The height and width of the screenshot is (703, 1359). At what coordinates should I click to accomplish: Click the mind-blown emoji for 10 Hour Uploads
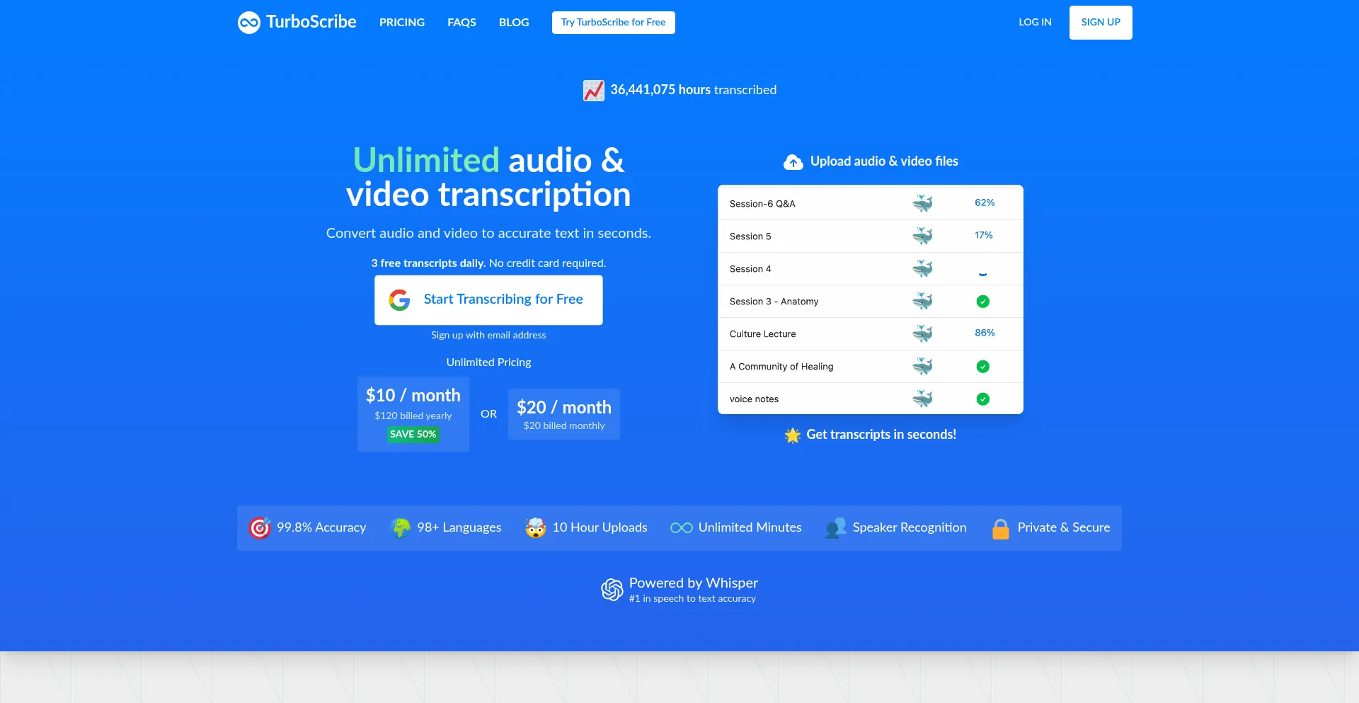coord(536,527)
